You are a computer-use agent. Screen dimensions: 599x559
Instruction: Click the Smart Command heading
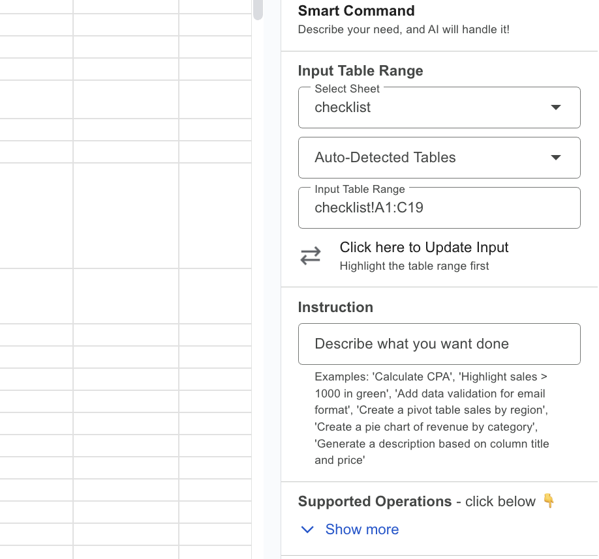[x=356, y=10]
